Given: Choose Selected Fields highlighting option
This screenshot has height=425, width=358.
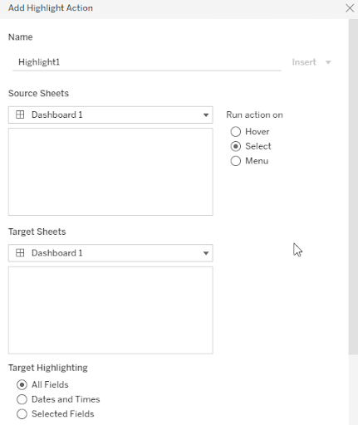Looking at the screenshot, I should pyautogui.click(x=22, y=414).
